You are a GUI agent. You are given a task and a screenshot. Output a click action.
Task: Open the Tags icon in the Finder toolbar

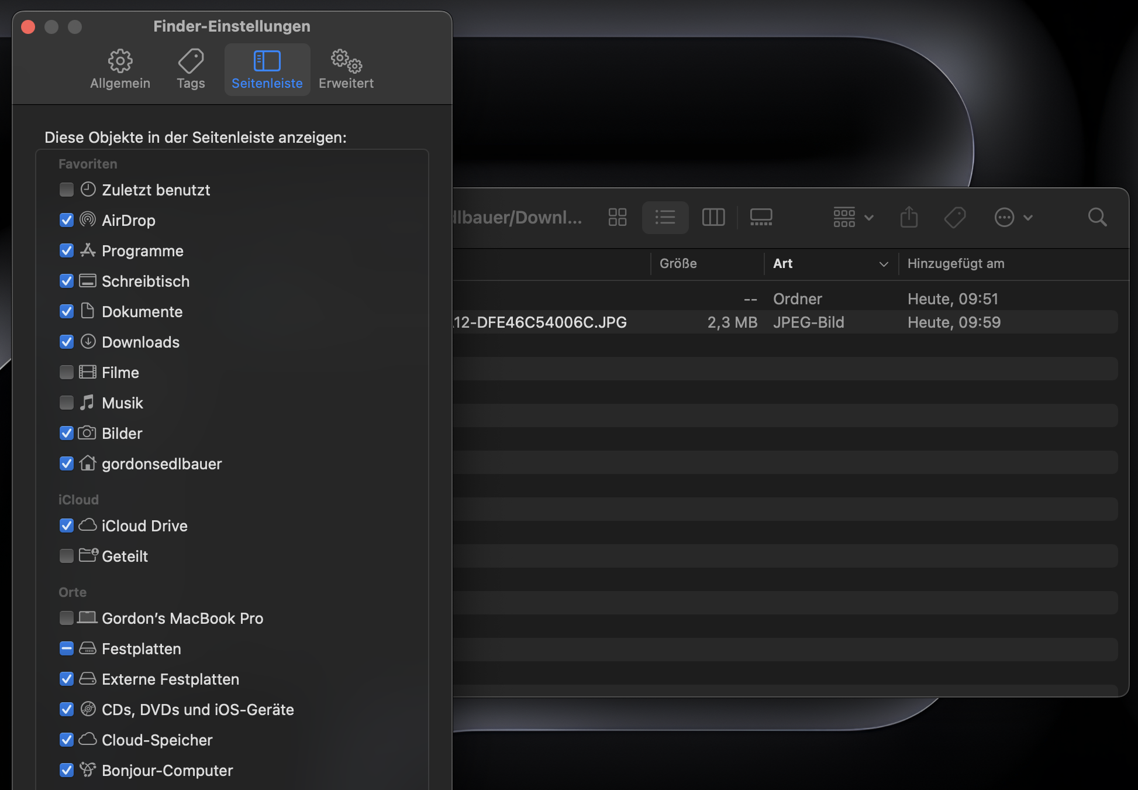pos(954,217)
